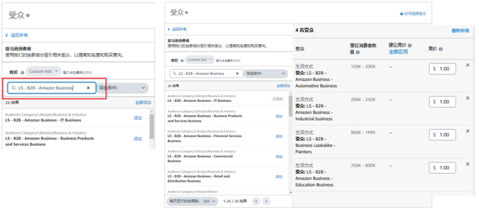Open the 每页显示的结果数 250 dropdown
The height and width of the screenshot is (208, 479).
coord(192,201)
